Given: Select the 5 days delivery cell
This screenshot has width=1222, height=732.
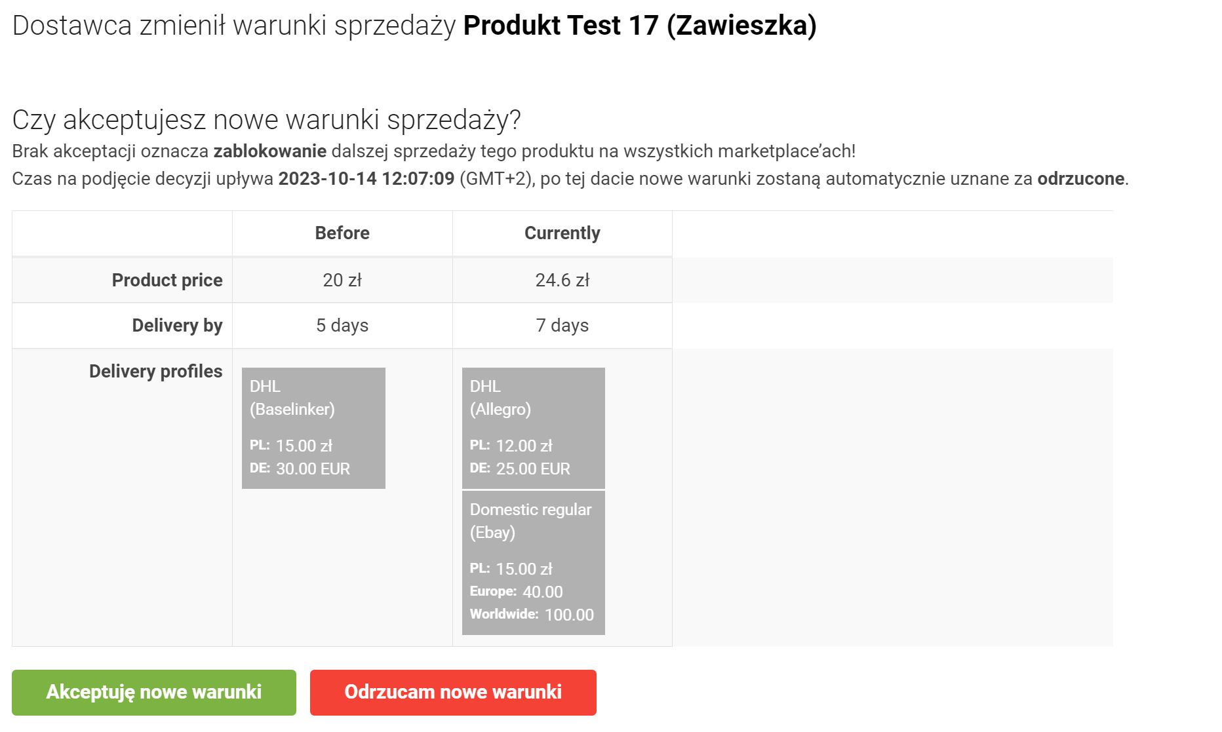Looking at the screenshot, I should [342, 326].
